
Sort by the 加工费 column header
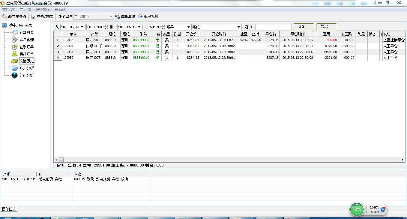[346, 34]
